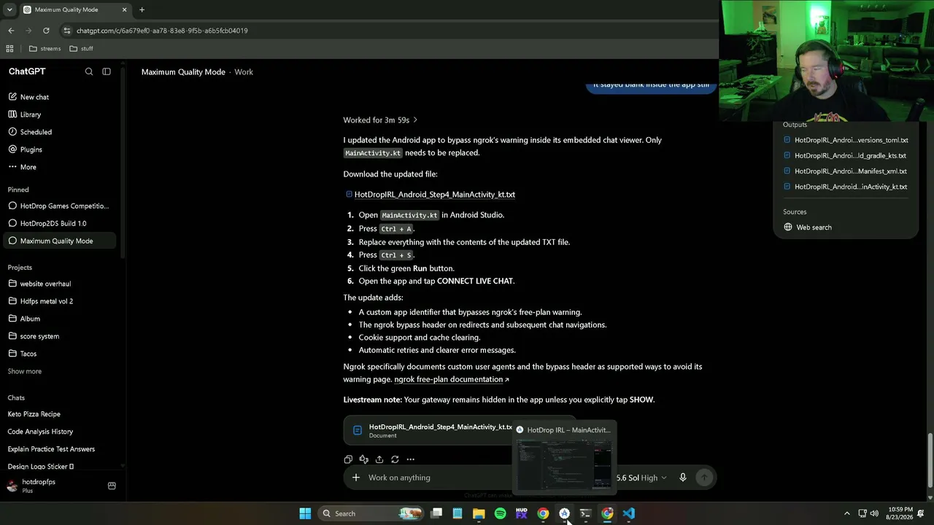Screen dimensions: 934x525
Task: Click the icon beside the hotdropfps profile
Action: pyautogui.click(x=112, y=486)
